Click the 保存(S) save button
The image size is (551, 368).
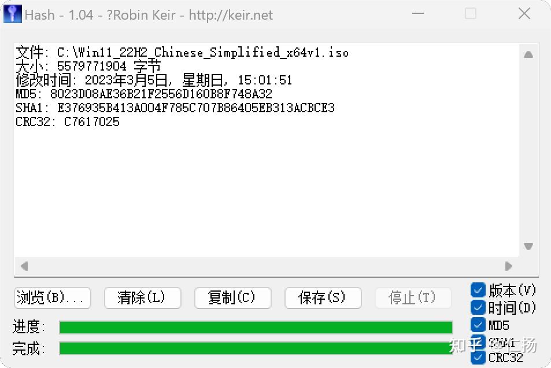pos(323,298)
